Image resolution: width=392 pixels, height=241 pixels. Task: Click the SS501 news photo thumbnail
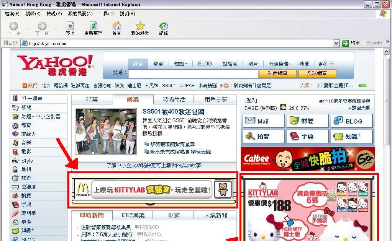106,131
